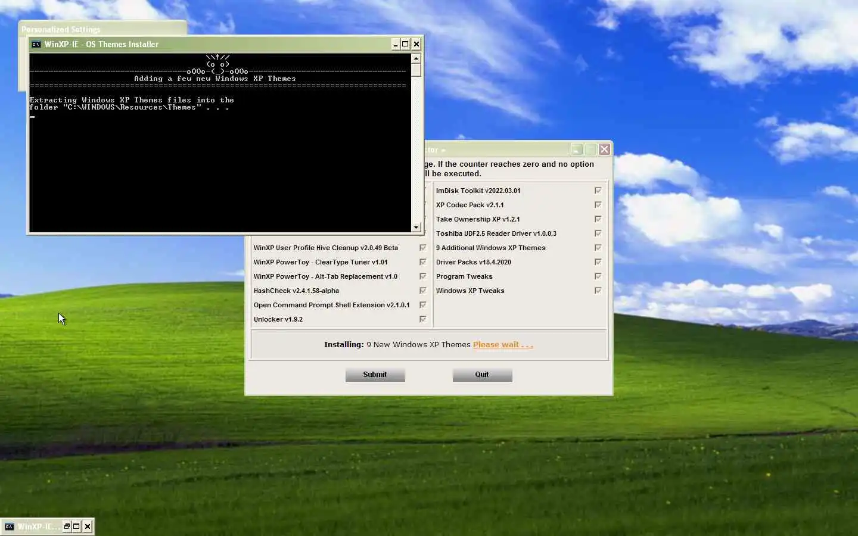
Task: Toggle Take Ownership XP v1.2.1 checkbox
Action: 598,219
